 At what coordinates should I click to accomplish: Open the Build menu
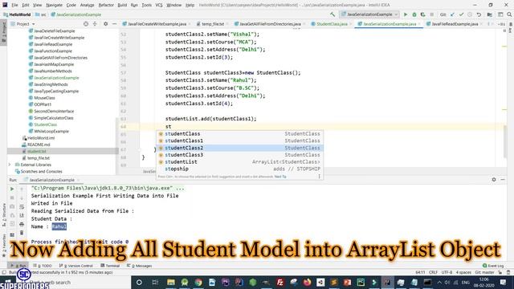coord(122,5)
